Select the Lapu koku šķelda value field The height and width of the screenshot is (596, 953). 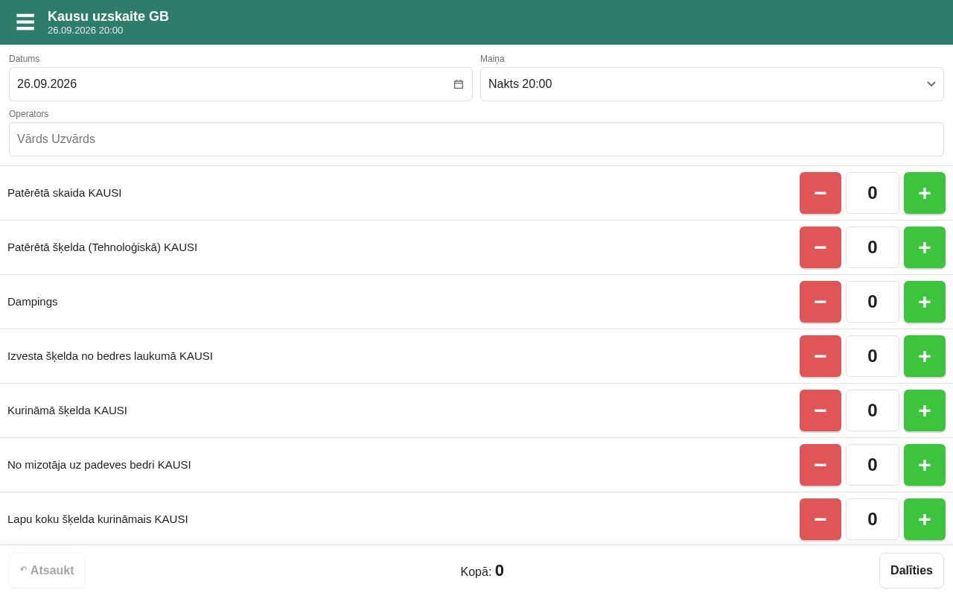[873, 519]
